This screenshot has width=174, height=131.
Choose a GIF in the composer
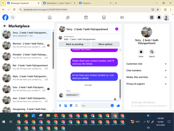pyautogui.click(x=76, y=105)
